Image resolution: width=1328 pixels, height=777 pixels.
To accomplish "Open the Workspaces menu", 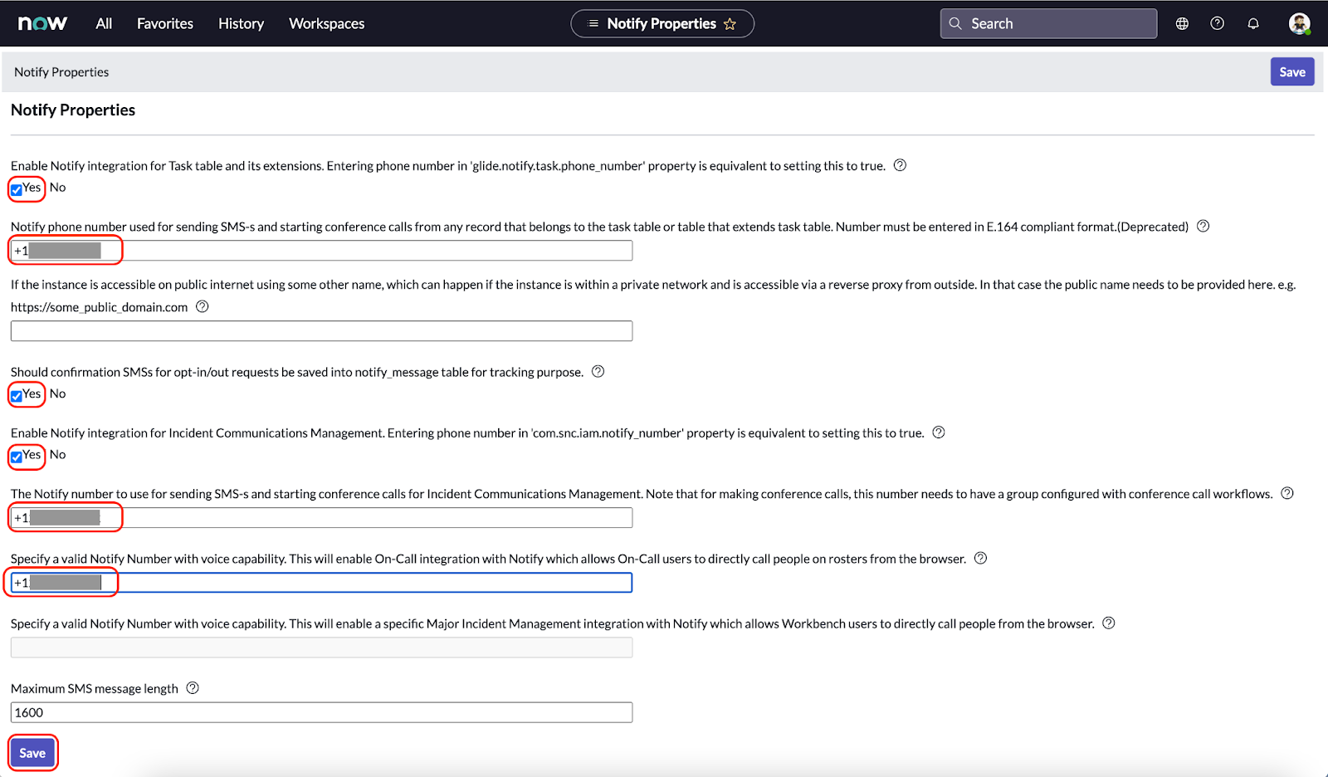I will 326,23.
